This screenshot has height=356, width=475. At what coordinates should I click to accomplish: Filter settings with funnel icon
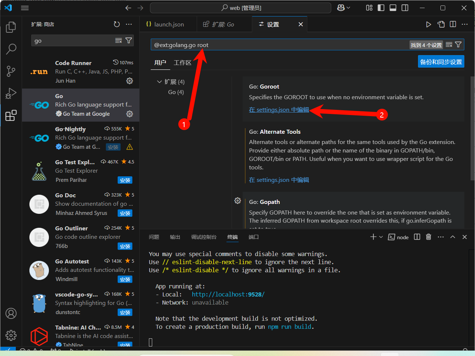tap(458, 44)
